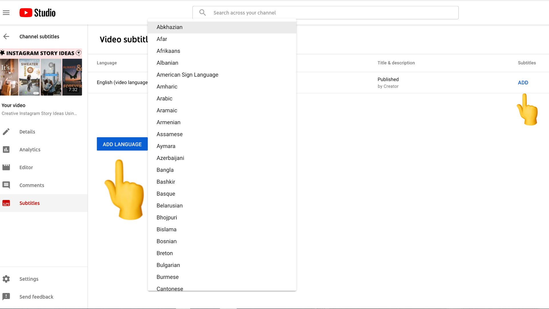Click the YouTube Studio logo

[37, 13]
